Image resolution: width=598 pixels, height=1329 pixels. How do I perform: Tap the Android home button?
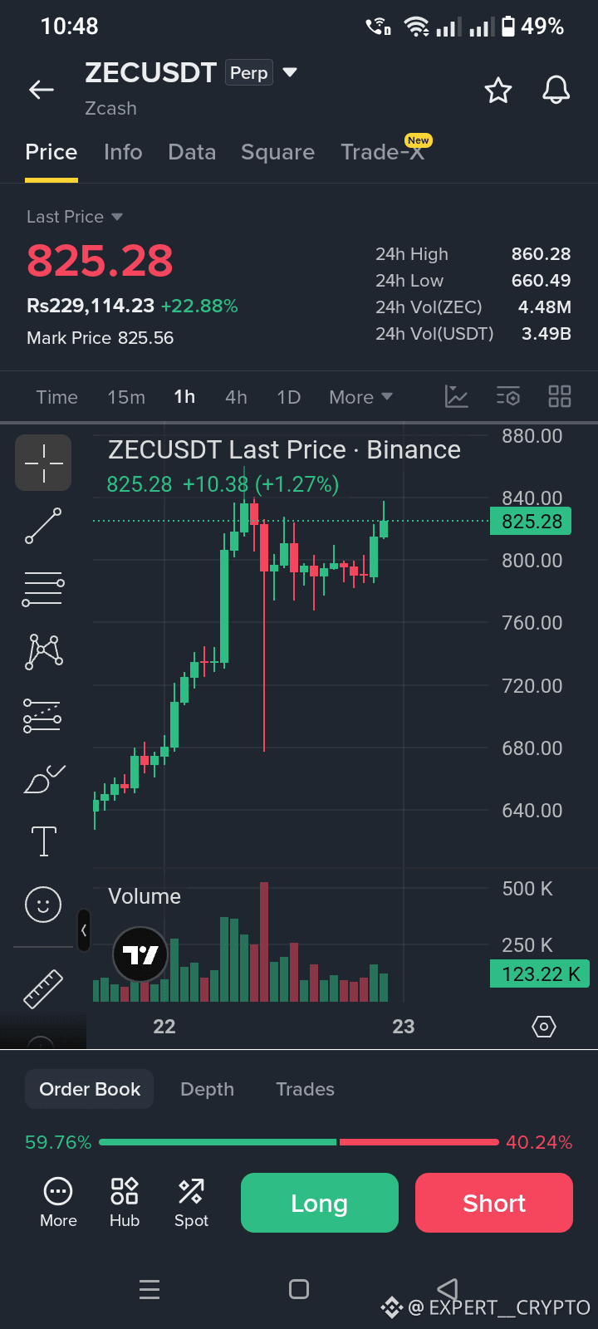click(299, 1289)
